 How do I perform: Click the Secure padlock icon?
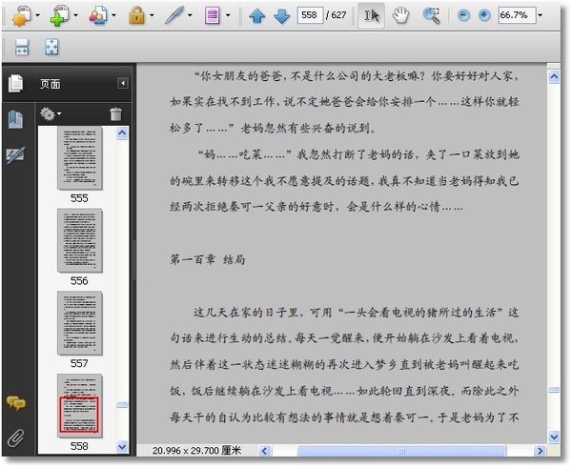pos(136,15)
